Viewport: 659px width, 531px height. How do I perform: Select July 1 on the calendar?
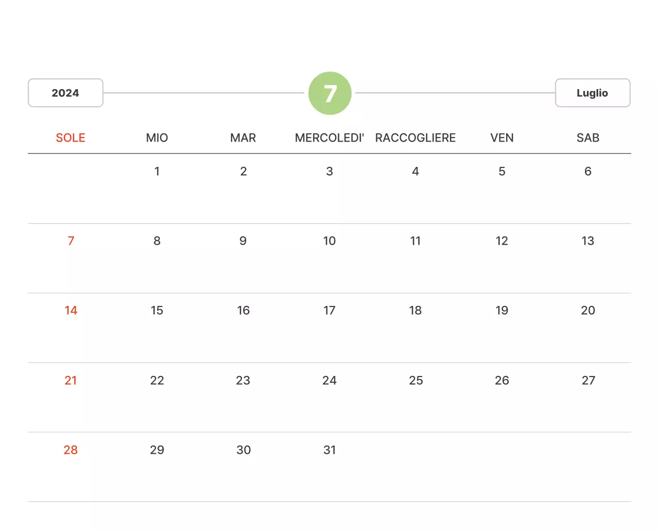[x=157, y=172]
